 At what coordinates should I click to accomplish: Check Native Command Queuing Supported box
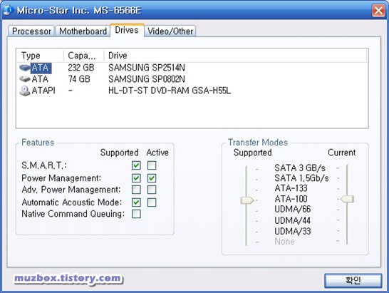(x=136, y=214)
